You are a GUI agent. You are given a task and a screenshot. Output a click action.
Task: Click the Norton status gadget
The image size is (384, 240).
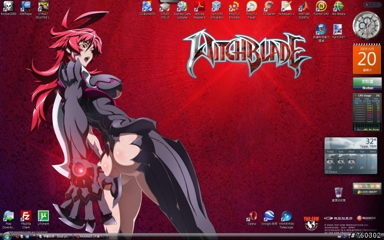367,83
